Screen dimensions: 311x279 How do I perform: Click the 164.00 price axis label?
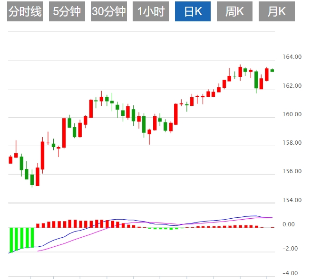pos(292,57)
